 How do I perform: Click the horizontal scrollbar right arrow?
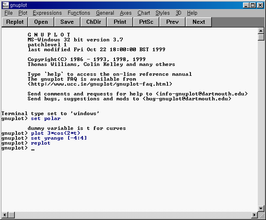click(255, 215)
